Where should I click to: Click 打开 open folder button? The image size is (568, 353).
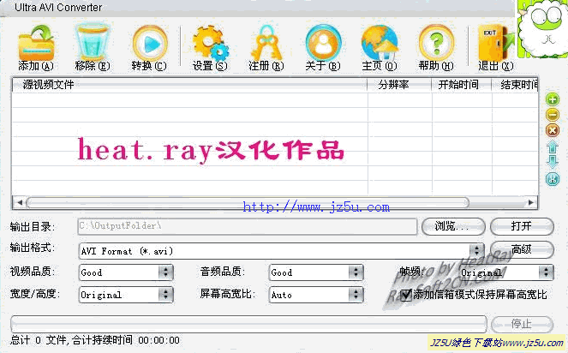(x=522, y=226)
